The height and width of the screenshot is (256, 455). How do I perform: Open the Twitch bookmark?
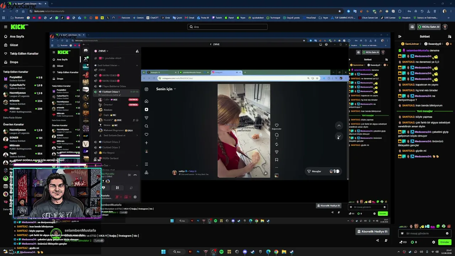click(217, 17)
